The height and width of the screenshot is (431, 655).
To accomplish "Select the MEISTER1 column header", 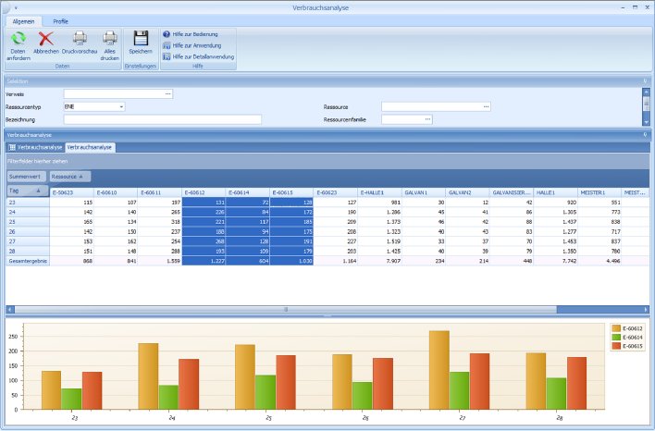I will click(599, 193).
